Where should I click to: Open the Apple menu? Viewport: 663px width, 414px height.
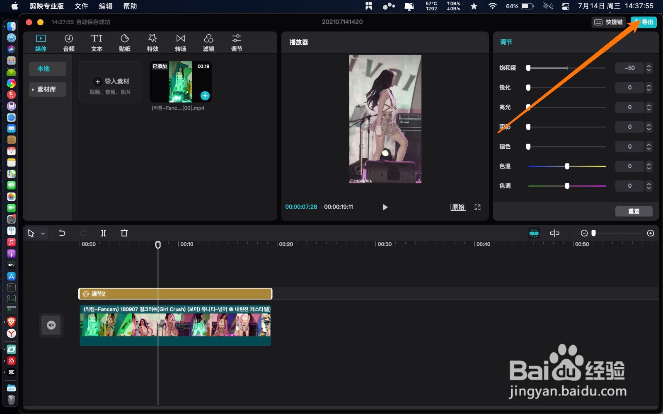click(15, 6)
